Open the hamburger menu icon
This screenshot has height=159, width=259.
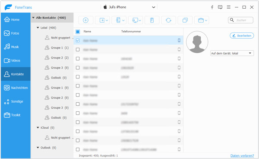tap(229, 7)
